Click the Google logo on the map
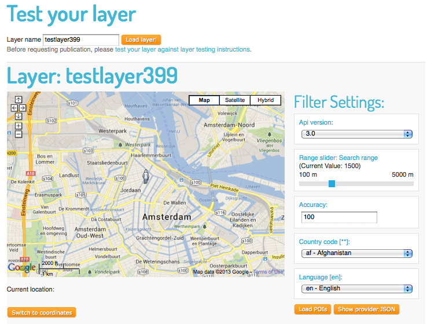The width and height of the screenshot is (427, 324). click(x=21, y=268)
